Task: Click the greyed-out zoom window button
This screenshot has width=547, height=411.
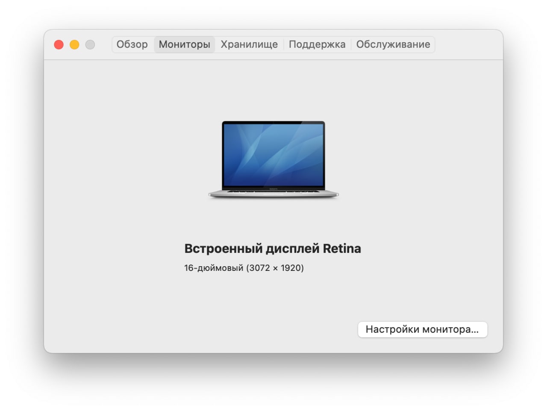Action: pyautogui.click(x=90, y=44)
